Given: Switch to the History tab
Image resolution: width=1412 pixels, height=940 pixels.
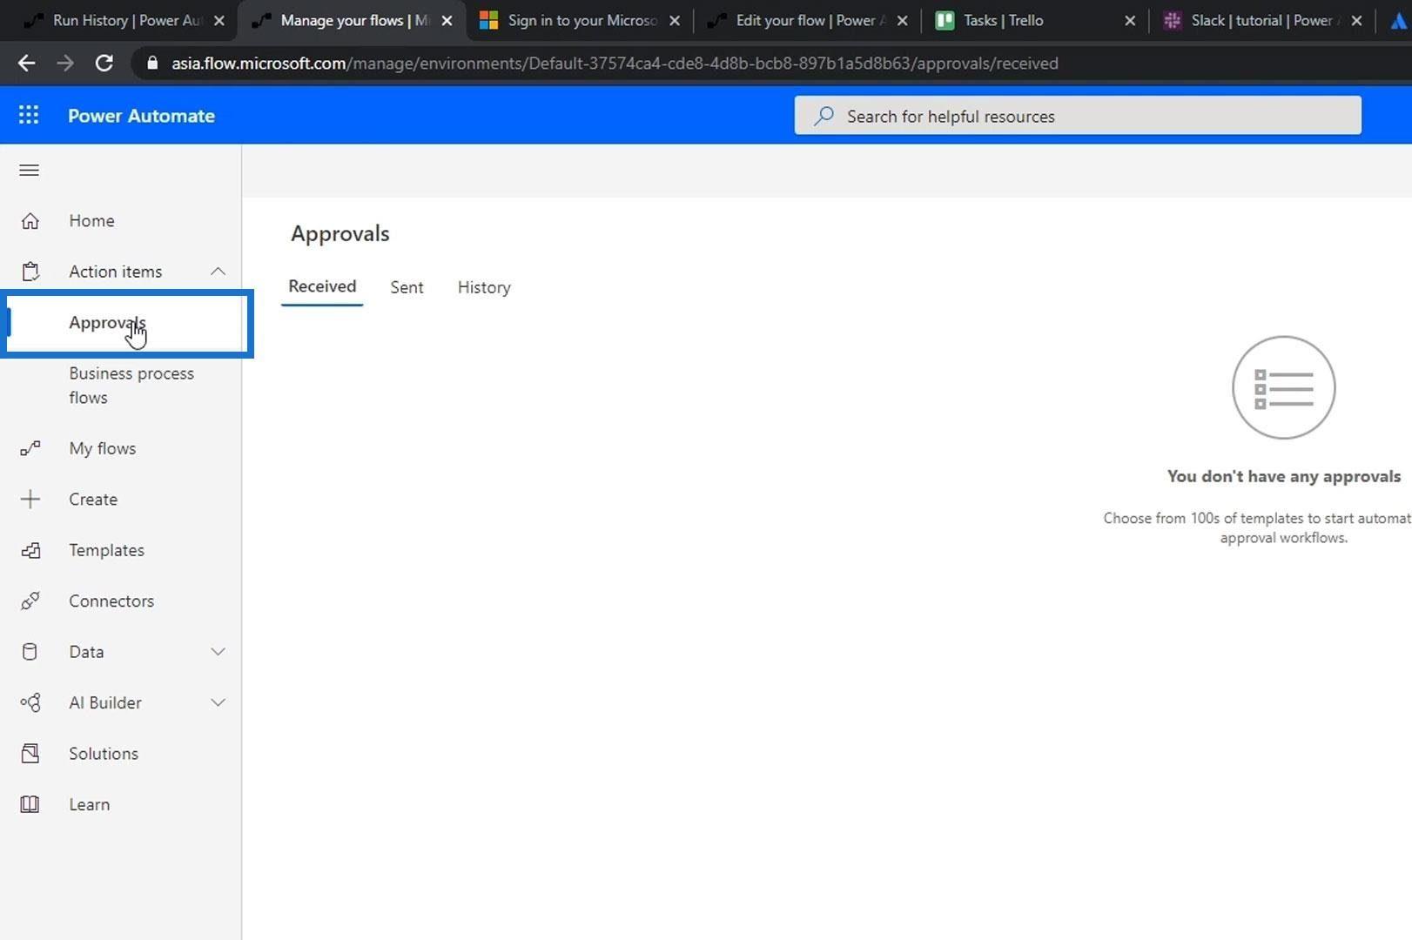Looking at the screenshot, I should pyautogui.click(x=484, y=287).
